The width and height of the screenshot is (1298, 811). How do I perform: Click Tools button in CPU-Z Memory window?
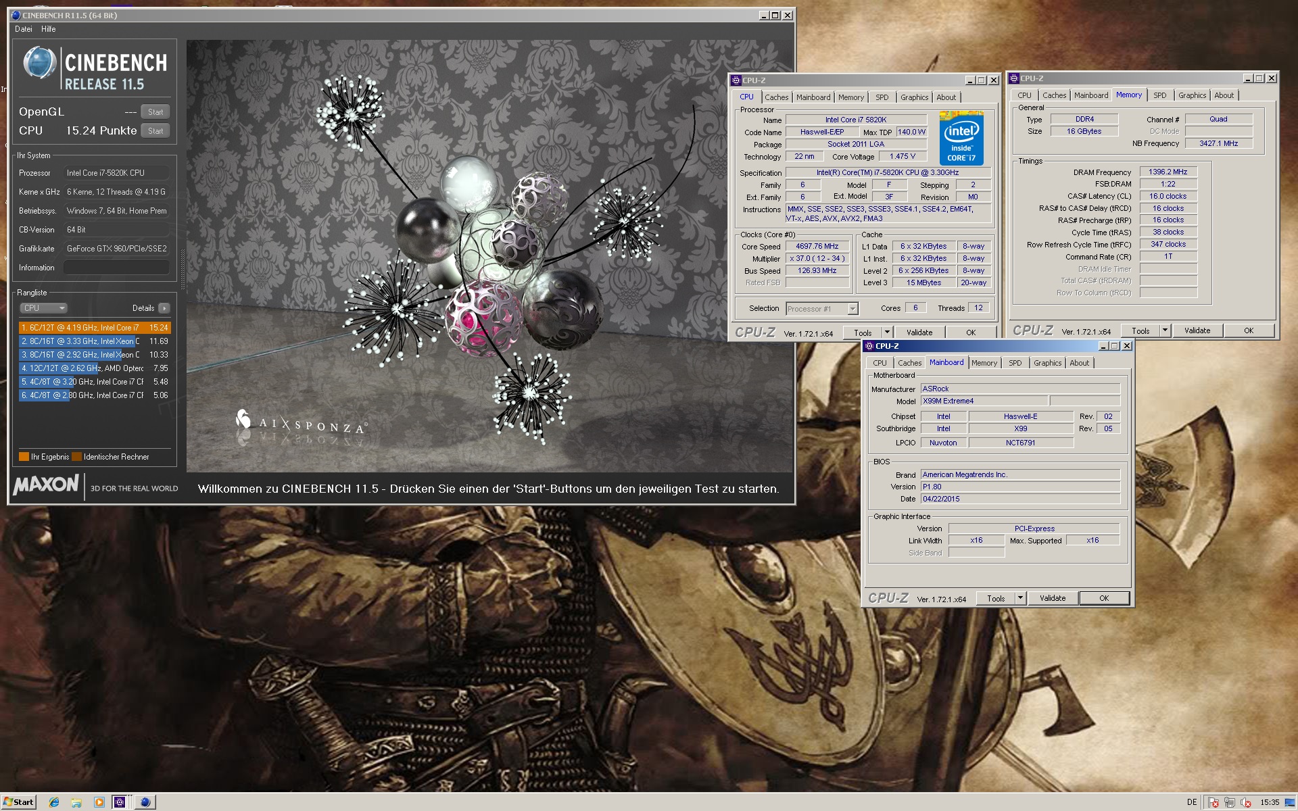1141,330
